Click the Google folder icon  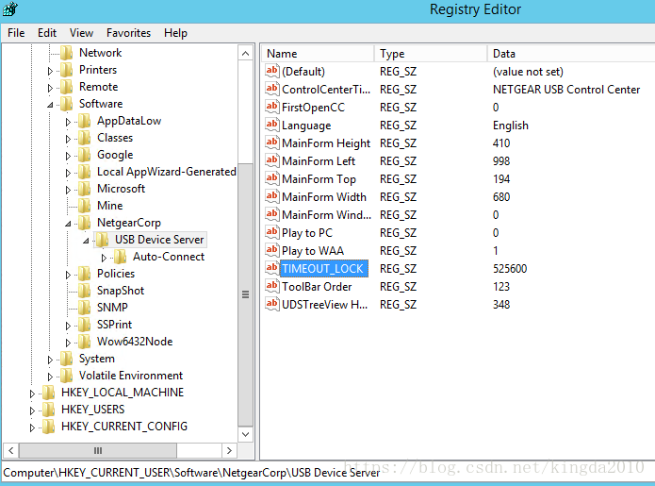pyautogui.click(x=85, y=155)
